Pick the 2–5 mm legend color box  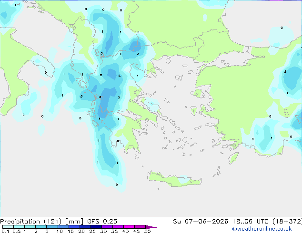pyautogui.click(x=41, y=227)
